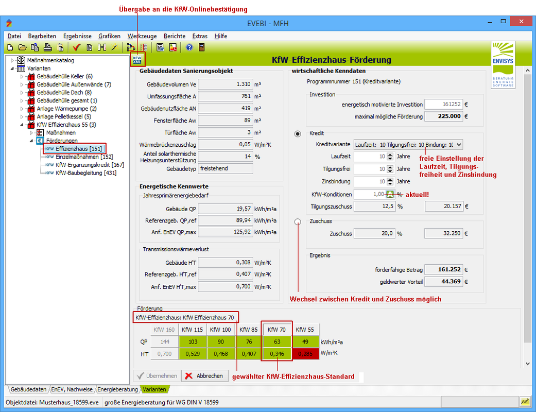536x412 pixels.
Task: Click the KfW XML export icon
Action: [137, 60]
